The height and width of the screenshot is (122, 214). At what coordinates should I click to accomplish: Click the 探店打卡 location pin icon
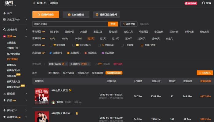[5, 110]
